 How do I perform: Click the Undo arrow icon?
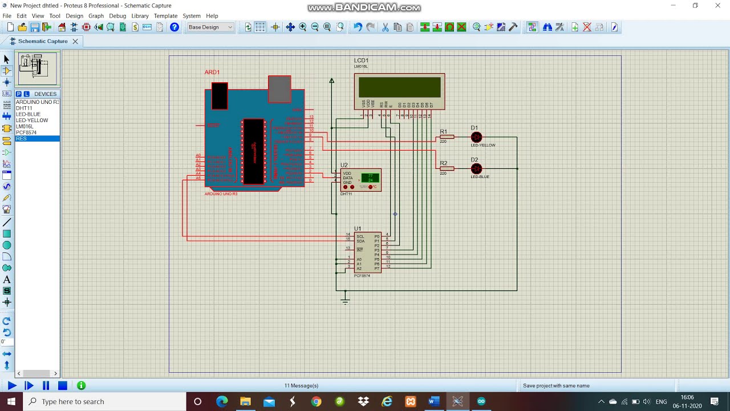click(x=358, y=27)
